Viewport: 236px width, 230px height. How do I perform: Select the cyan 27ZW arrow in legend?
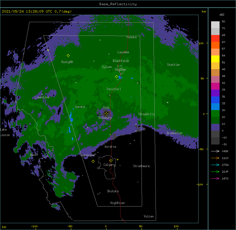215,165
